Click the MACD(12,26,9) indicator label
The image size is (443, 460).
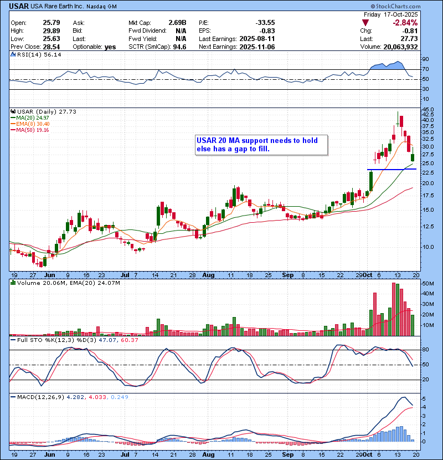40,397
